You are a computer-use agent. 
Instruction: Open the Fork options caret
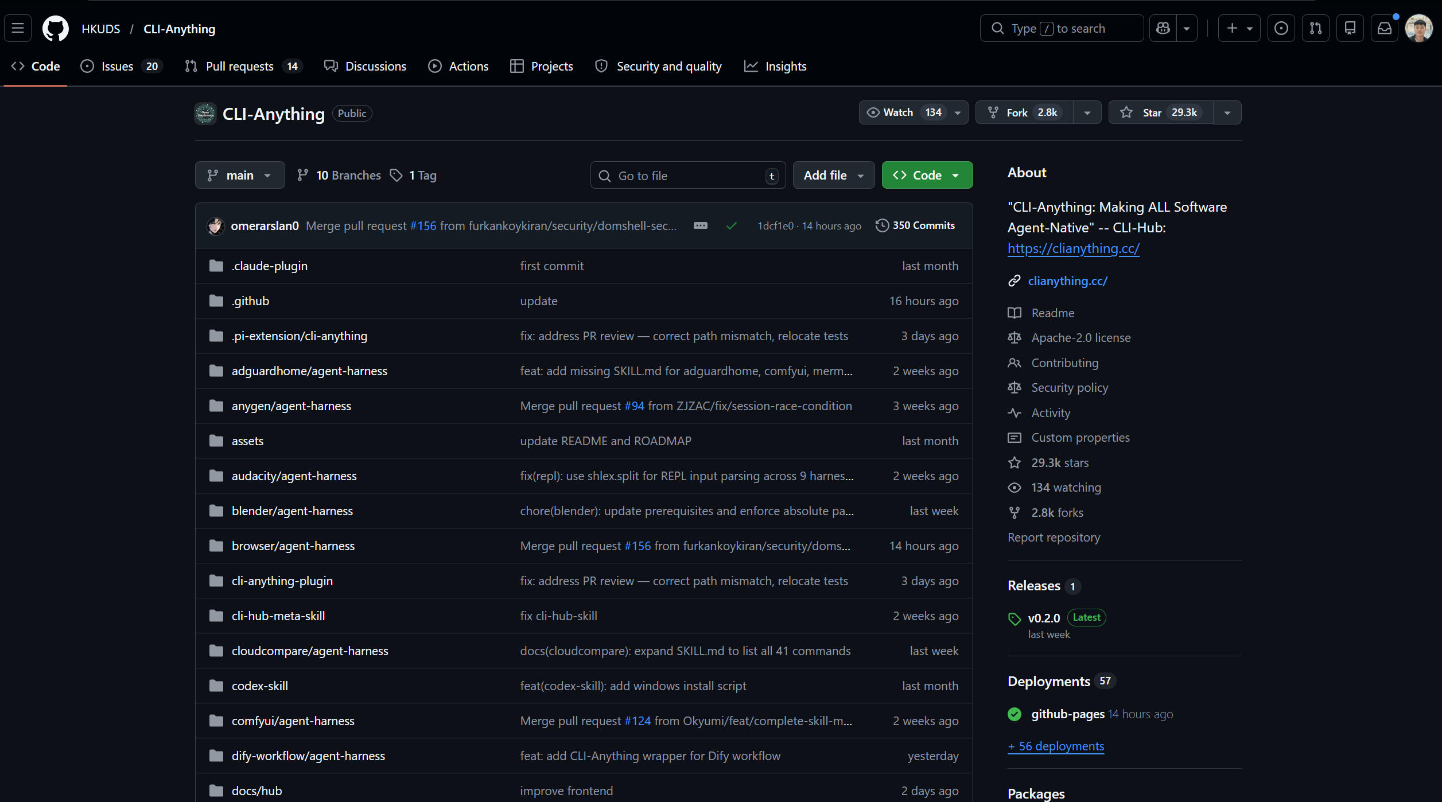tap(1087, 112)
